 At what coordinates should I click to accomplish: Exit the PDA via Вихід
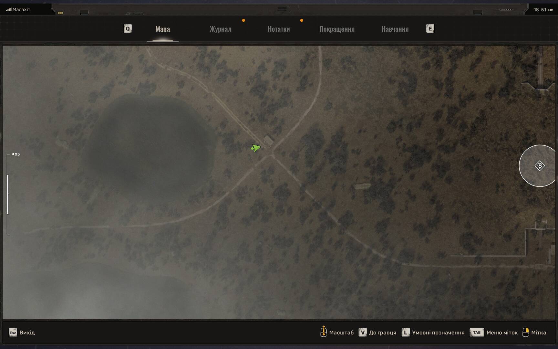tap(27, 333)
